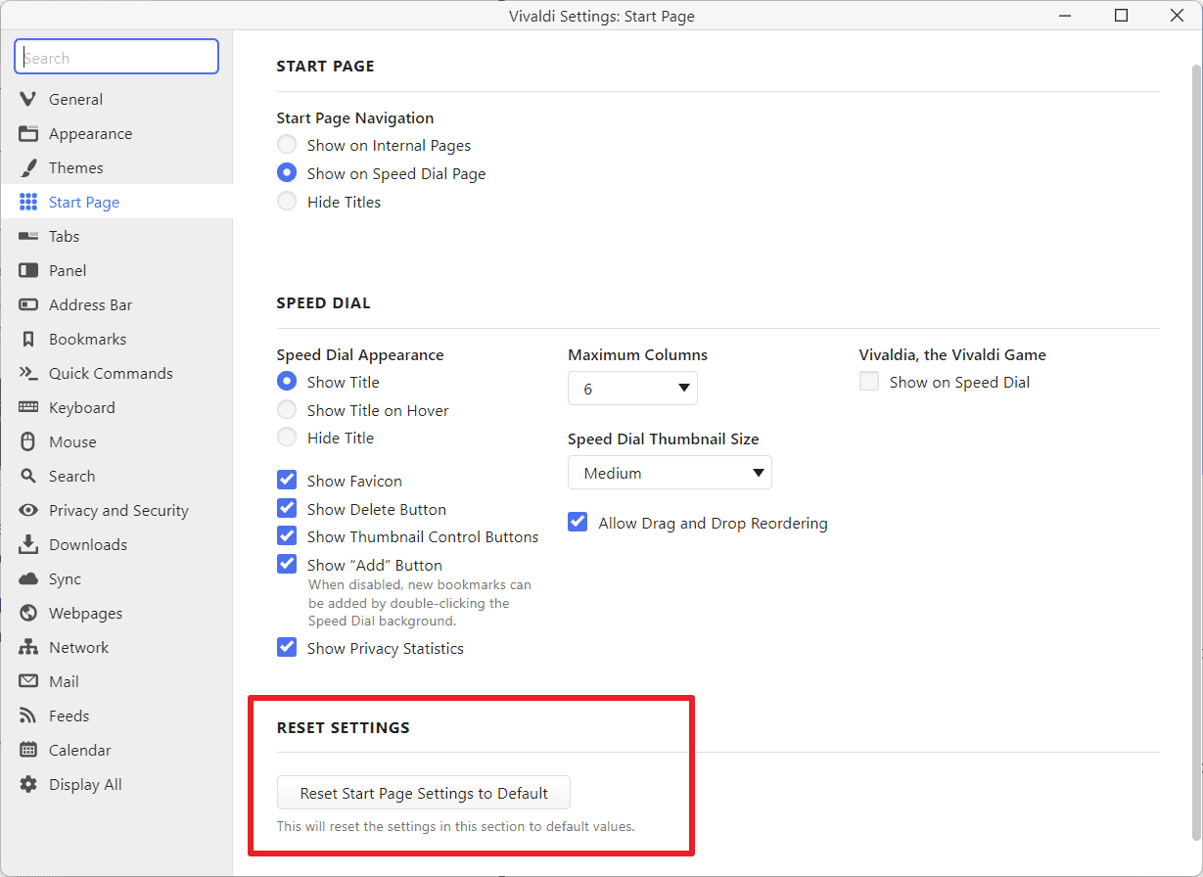This screenshot has width=1203, height=877.
Task: Click the Keyboard icon
Action: click(x=28, y=407)
